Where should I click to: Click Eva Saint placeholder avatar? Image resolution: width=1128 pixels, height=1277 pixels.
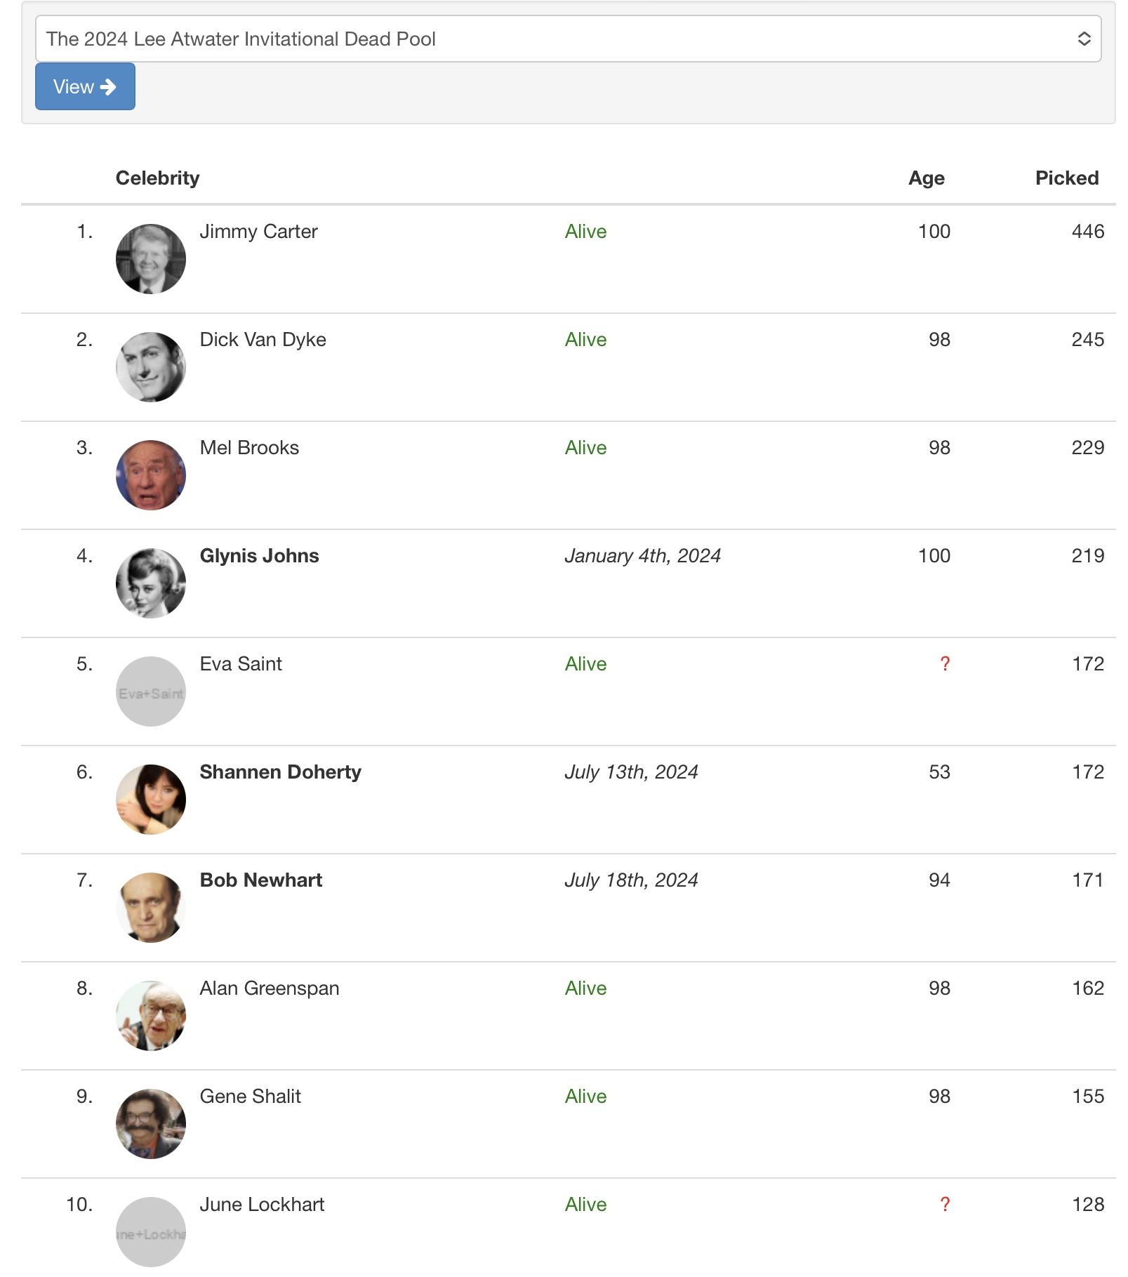tap(151, 692)
